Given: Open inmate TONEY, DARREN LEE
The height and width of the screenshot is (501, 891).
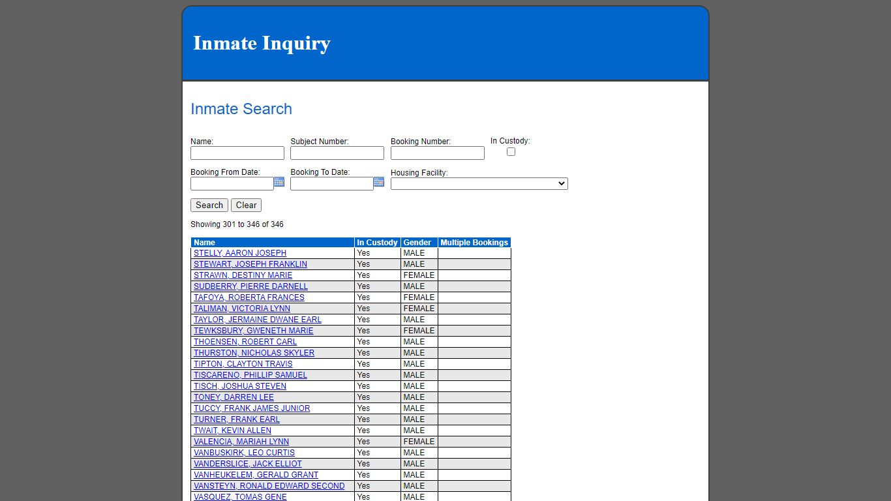Looking at the screenshot, I should tap(234, 397).
